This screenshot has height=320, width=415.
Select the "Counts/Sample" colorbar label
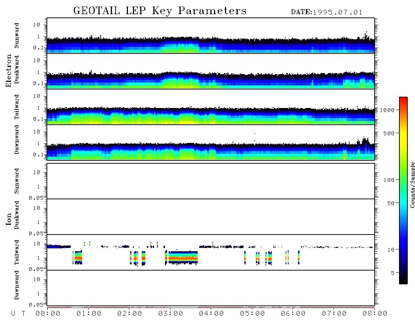(x=412, y=185)
